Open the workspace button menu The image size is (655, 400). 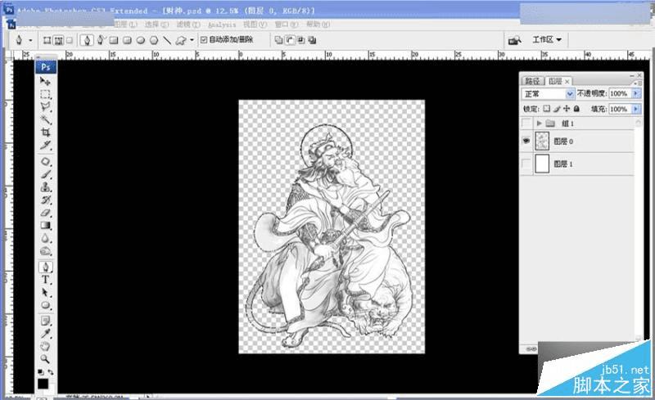pos(546,39)
